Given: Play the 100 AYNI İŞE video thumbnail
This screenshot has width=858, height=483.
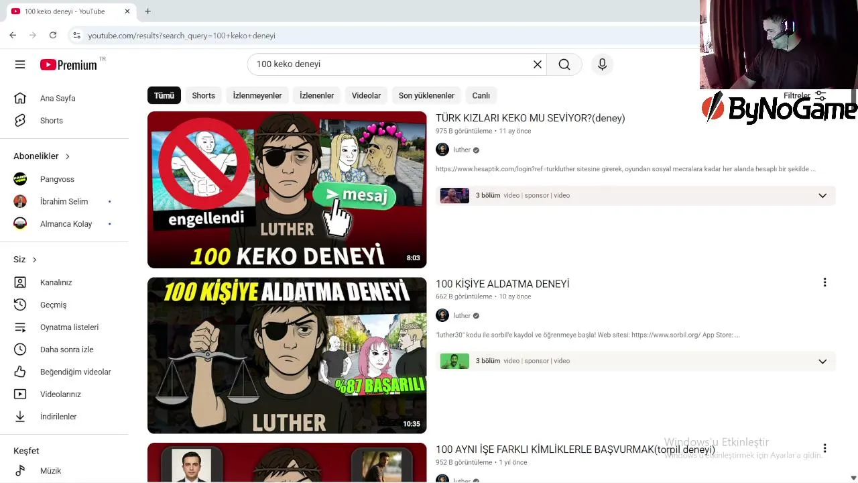Looking at the screenshot, I should click(287, 463).
